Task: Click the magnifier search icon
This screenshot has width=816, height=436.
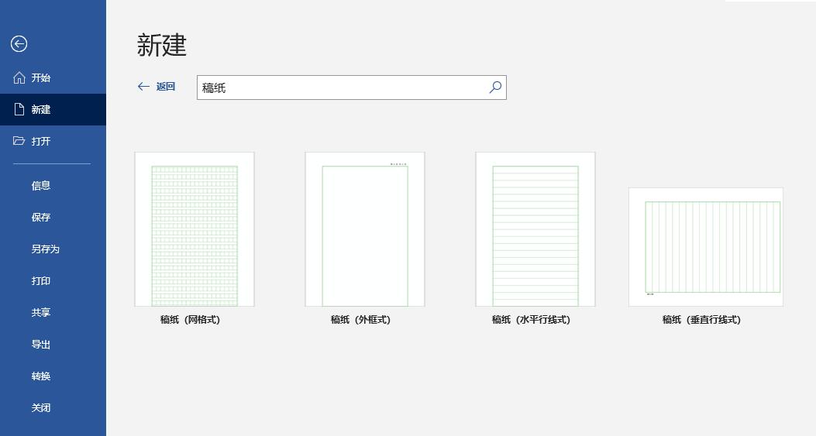Action: click(x=495, y=87)
